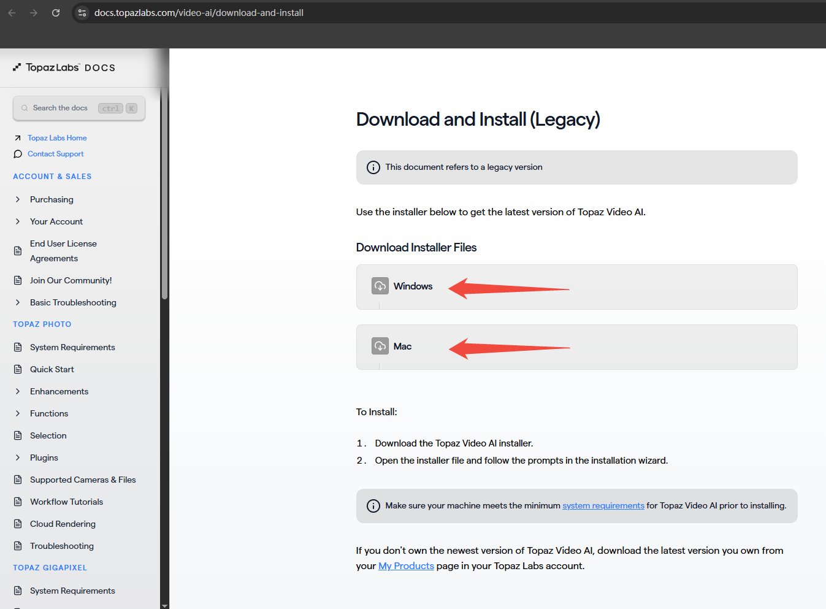Screen dimensions: 826x609
Task: Expand the Enhancements menu
Action: pos(18,391)
